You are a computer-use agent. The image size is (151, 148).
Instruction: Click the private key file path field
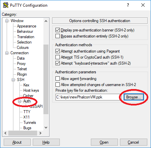coord(88,97)
